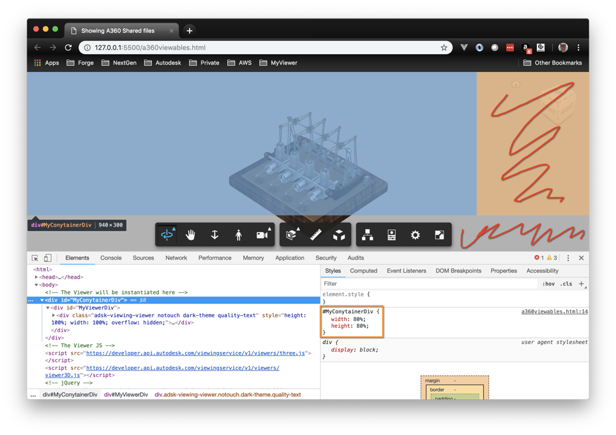Viewport: 616px width, 435px height.
Task: Open the Forge bookmarks folder
Action: pyautogui.click(x=80, y=63)
